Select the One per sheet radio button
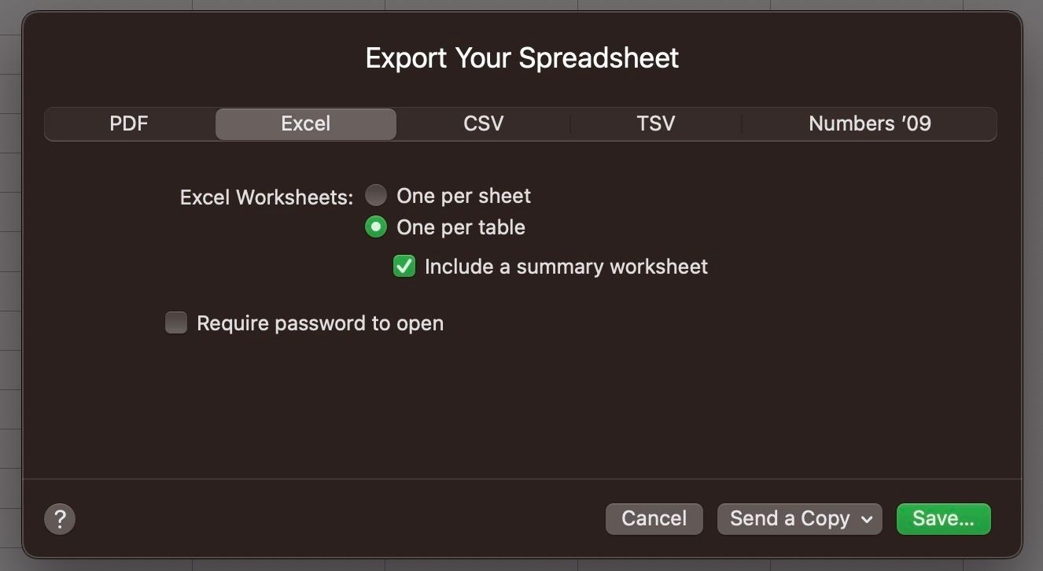This screenshot has height=571, width=1043. pos(376,195)
